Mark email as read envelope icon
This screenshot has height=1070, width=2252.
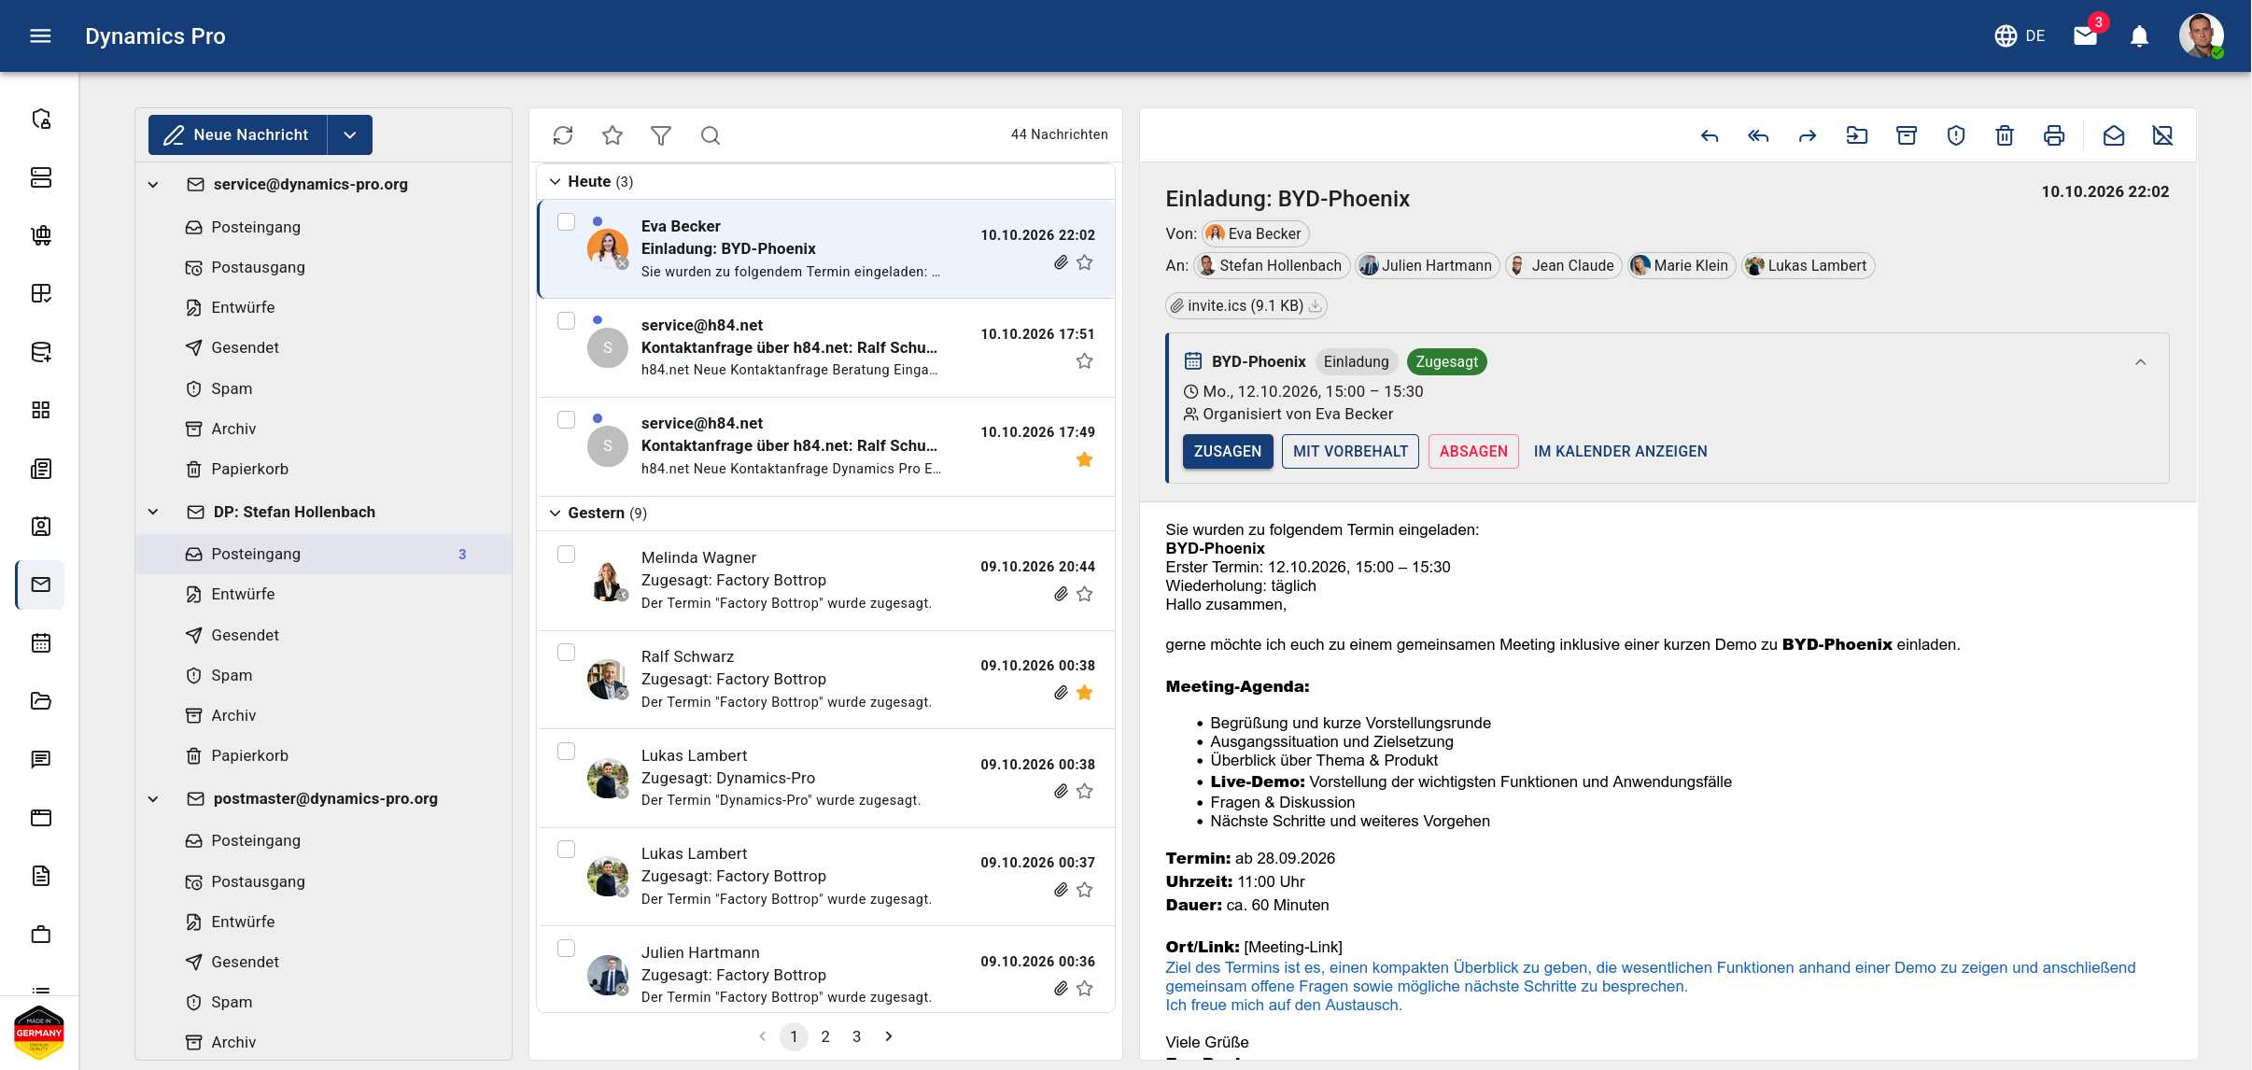tap(2114, 135)
